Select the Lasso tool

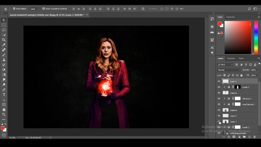tap(4, 30)
